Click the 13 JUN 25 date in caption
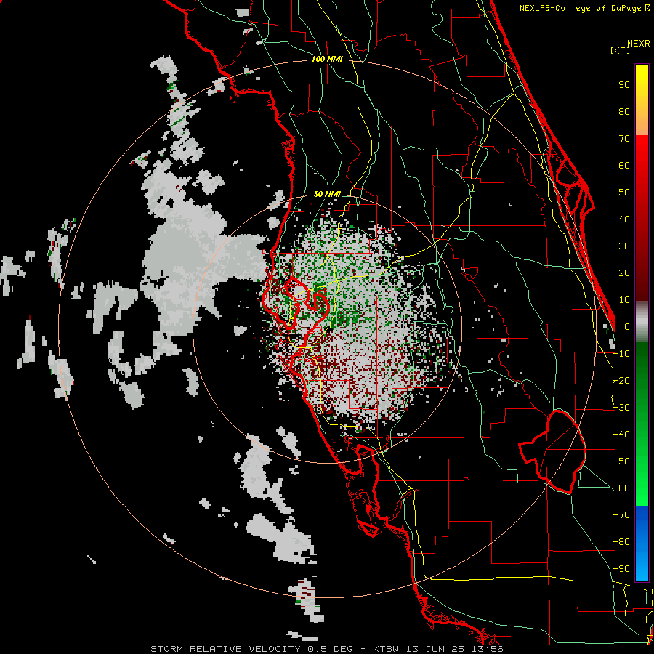The width and height of the screenshot is (654, 654). click(x=437, y=649)
